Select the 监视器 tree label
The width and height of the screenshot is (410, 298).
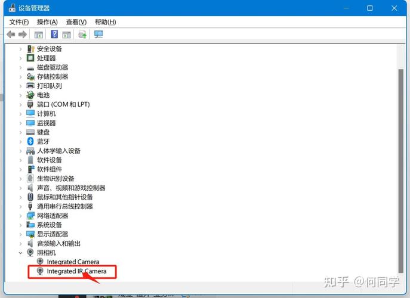click(x=47, y=123)
